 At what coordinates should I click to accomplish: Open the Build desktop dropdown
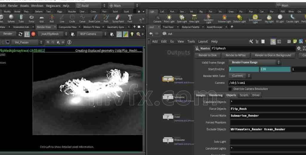(x=91, y=6)
